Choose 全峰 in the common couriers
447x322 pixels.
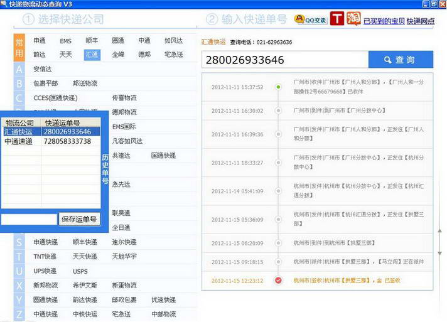coord(118,55)
